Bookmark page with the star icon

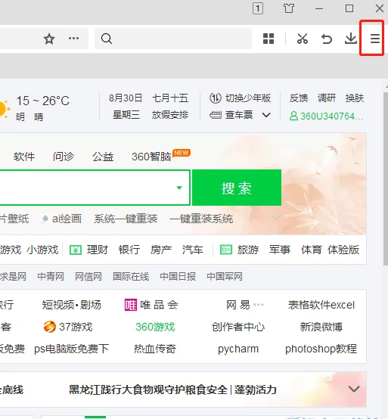49,39
